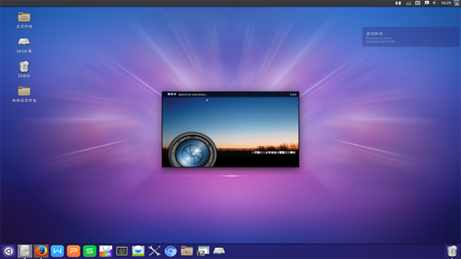Open the 回收站 trash icon on desktop

24,69
